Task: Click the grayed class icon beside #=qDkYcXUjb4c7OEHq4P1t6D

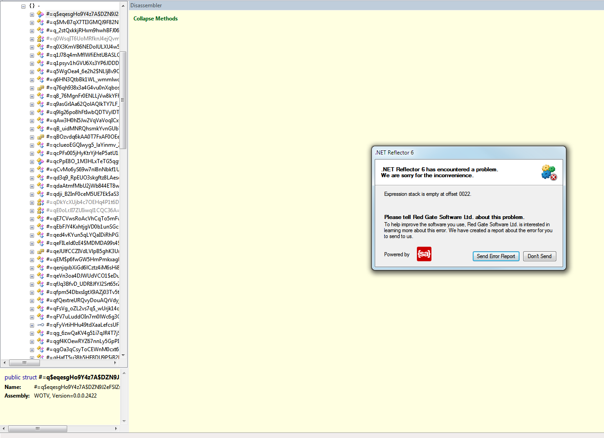Action: click(x=40, y=202)
